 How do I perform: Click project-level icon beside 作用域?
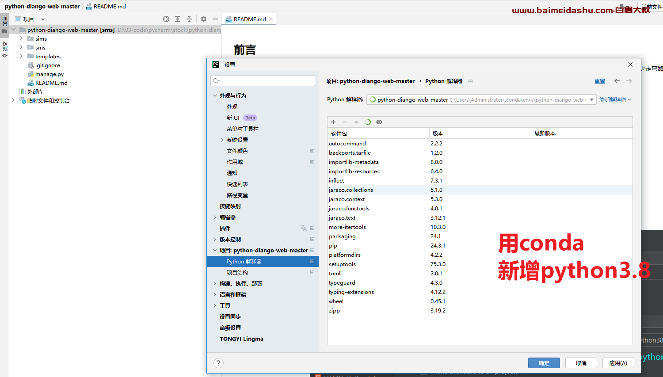[312, 162]
